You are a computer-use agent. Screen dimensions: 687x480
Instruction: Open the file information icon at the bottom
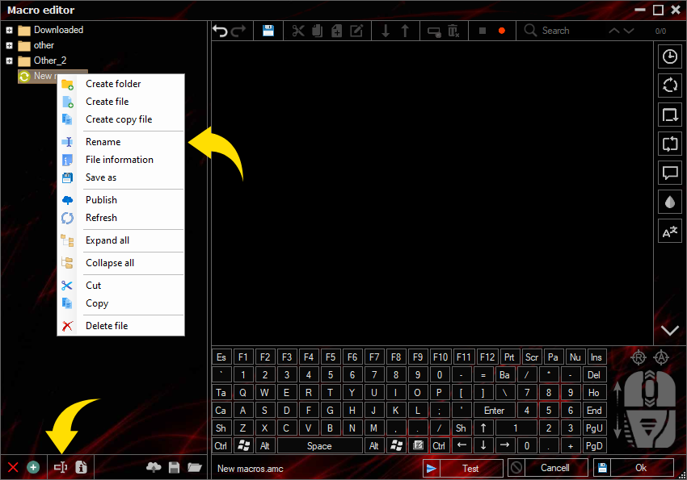point(81,467)
